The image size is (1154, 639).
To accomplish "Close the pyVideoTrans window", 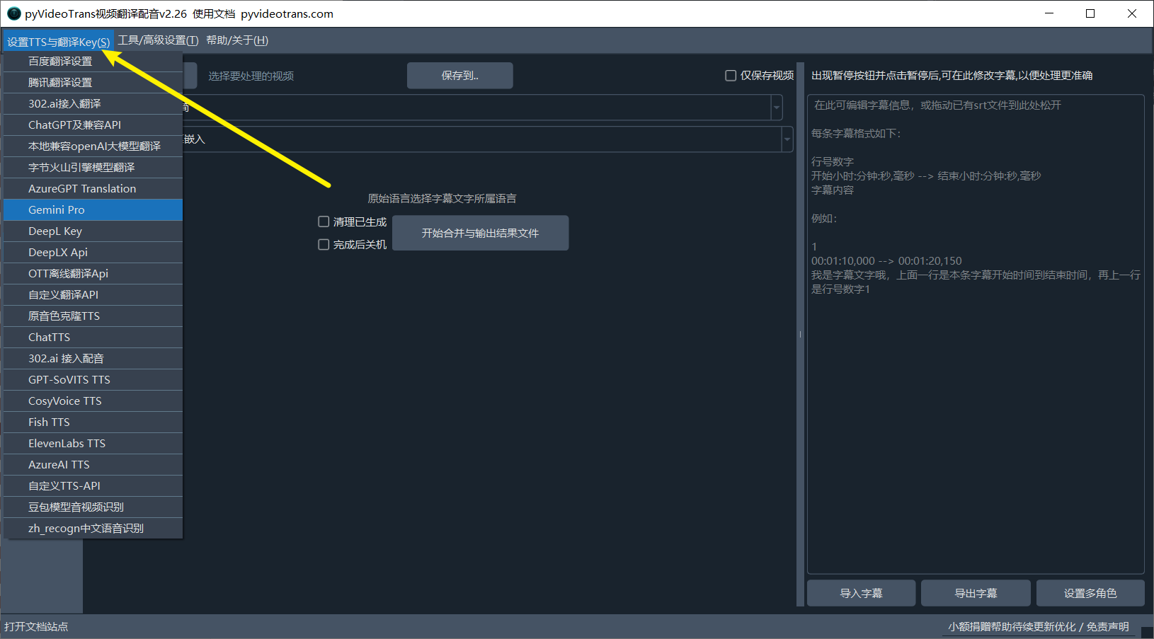I will (1132, 13).
